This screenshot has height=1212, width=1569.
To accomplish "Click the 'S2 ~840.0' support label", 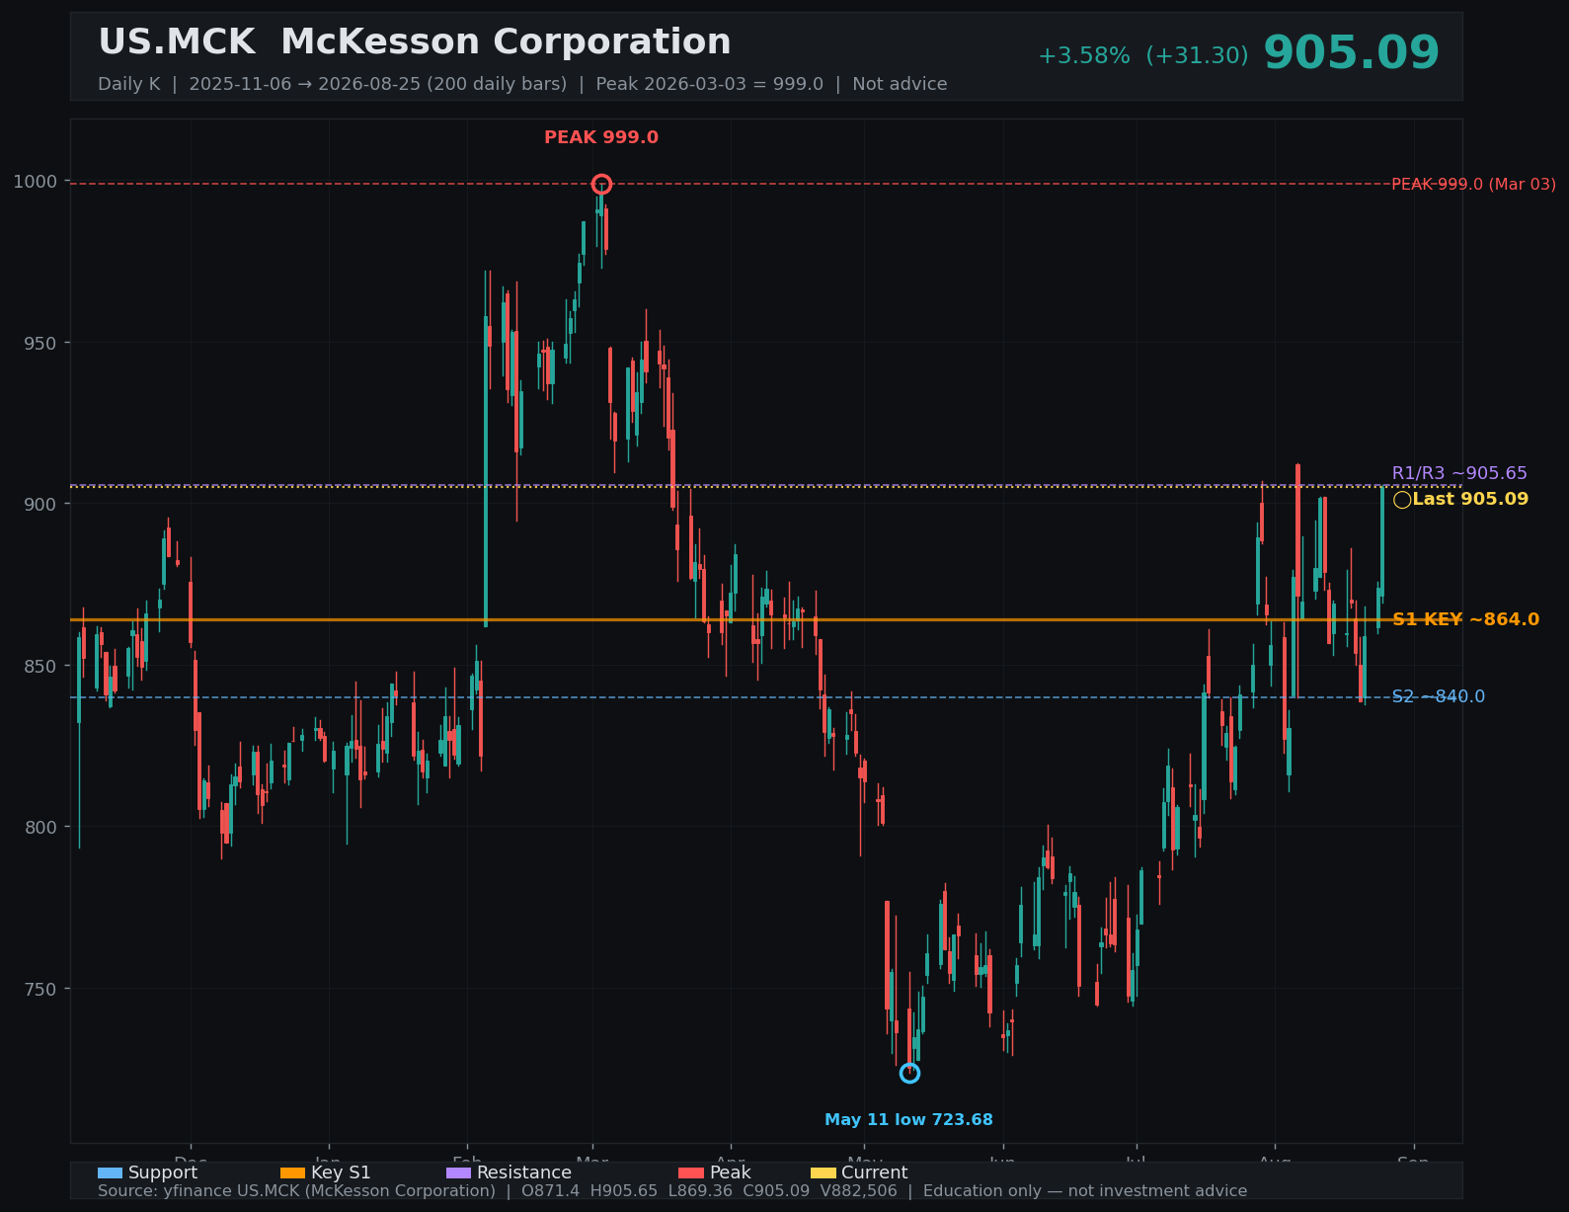I will (x=1438, y=697).
